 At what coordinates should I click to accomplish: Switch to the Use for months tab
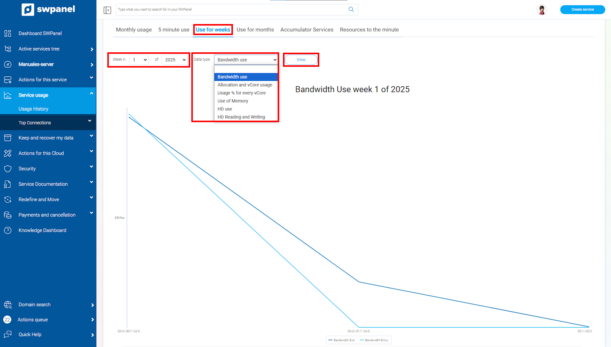tap(255, 29)
